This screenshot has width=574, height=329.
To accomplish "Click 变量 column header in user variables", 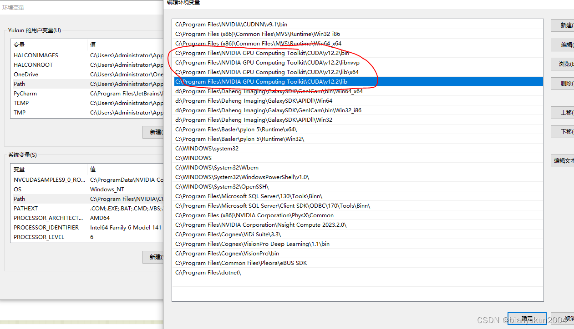I will pyautogui.click(x=49, y=45).
